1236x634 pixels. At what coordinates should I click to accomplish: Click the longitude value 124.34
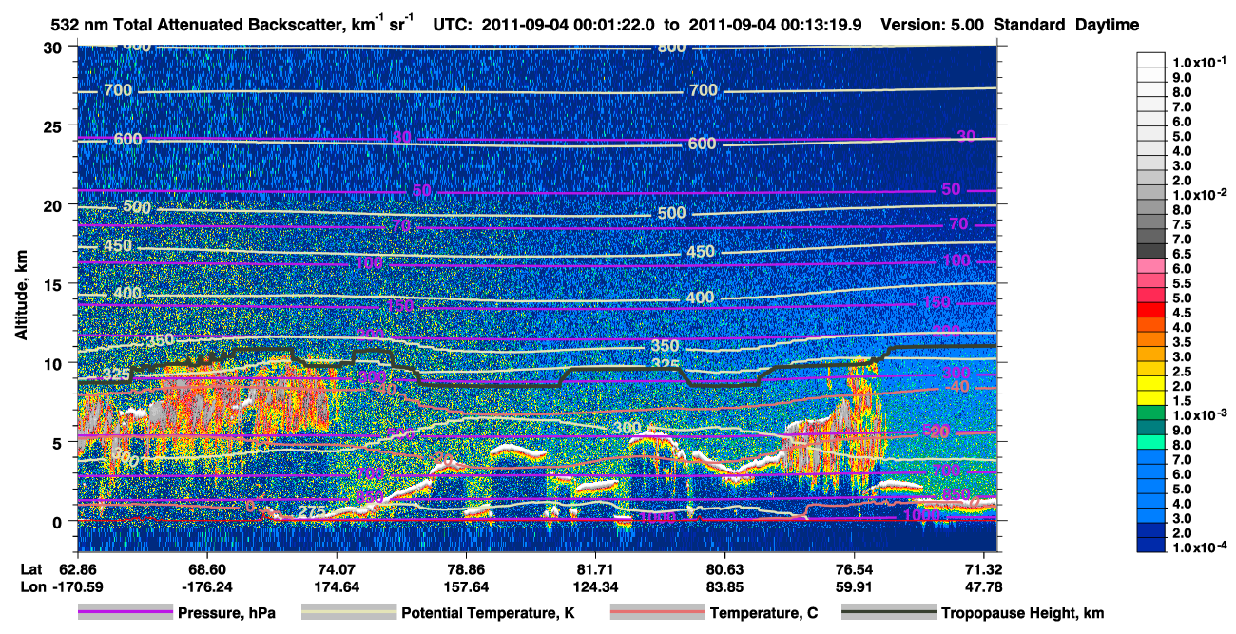(595, 586)
